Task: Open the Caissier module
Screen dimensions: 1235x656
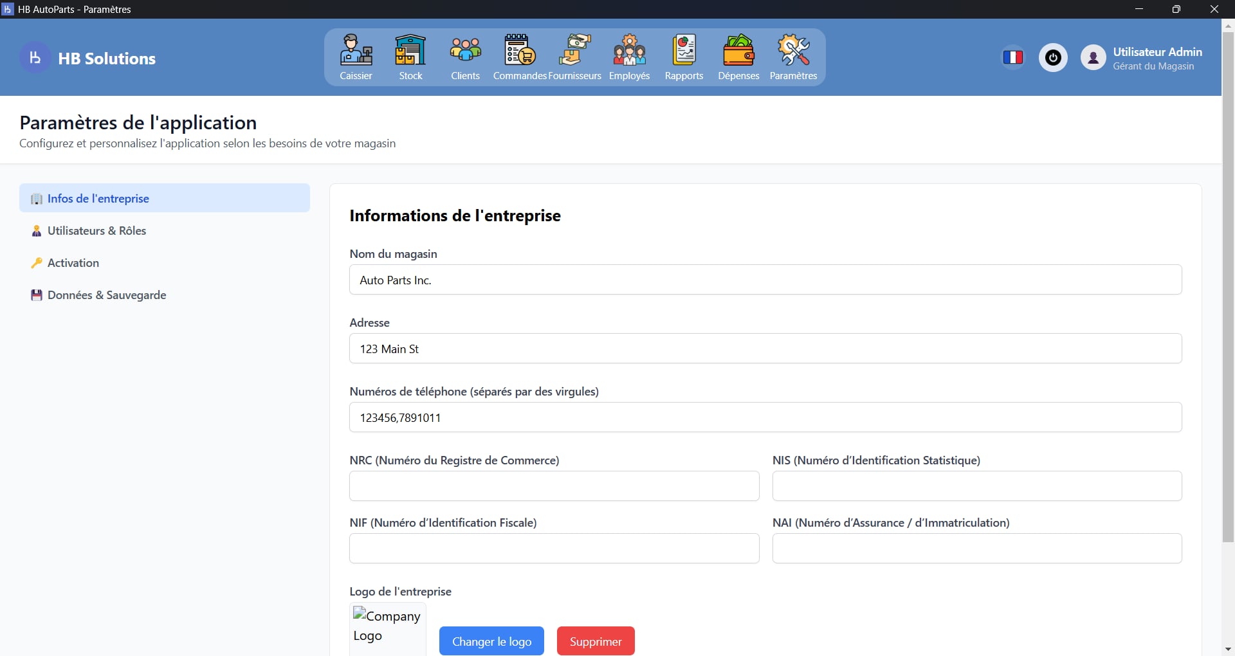Action: (356, 57)
